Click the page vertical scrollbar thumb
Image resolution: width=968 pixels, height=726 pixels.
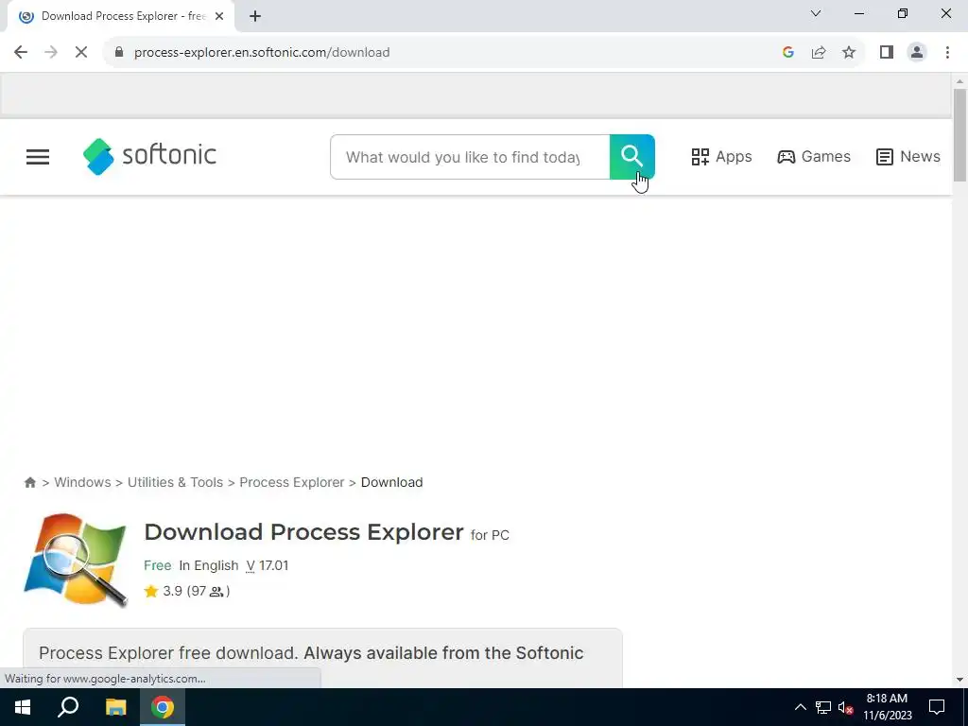(x=959, y=135)
